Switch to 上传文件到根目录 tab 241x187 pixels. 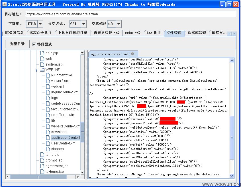pyautogui.click(x=73, y=33)
